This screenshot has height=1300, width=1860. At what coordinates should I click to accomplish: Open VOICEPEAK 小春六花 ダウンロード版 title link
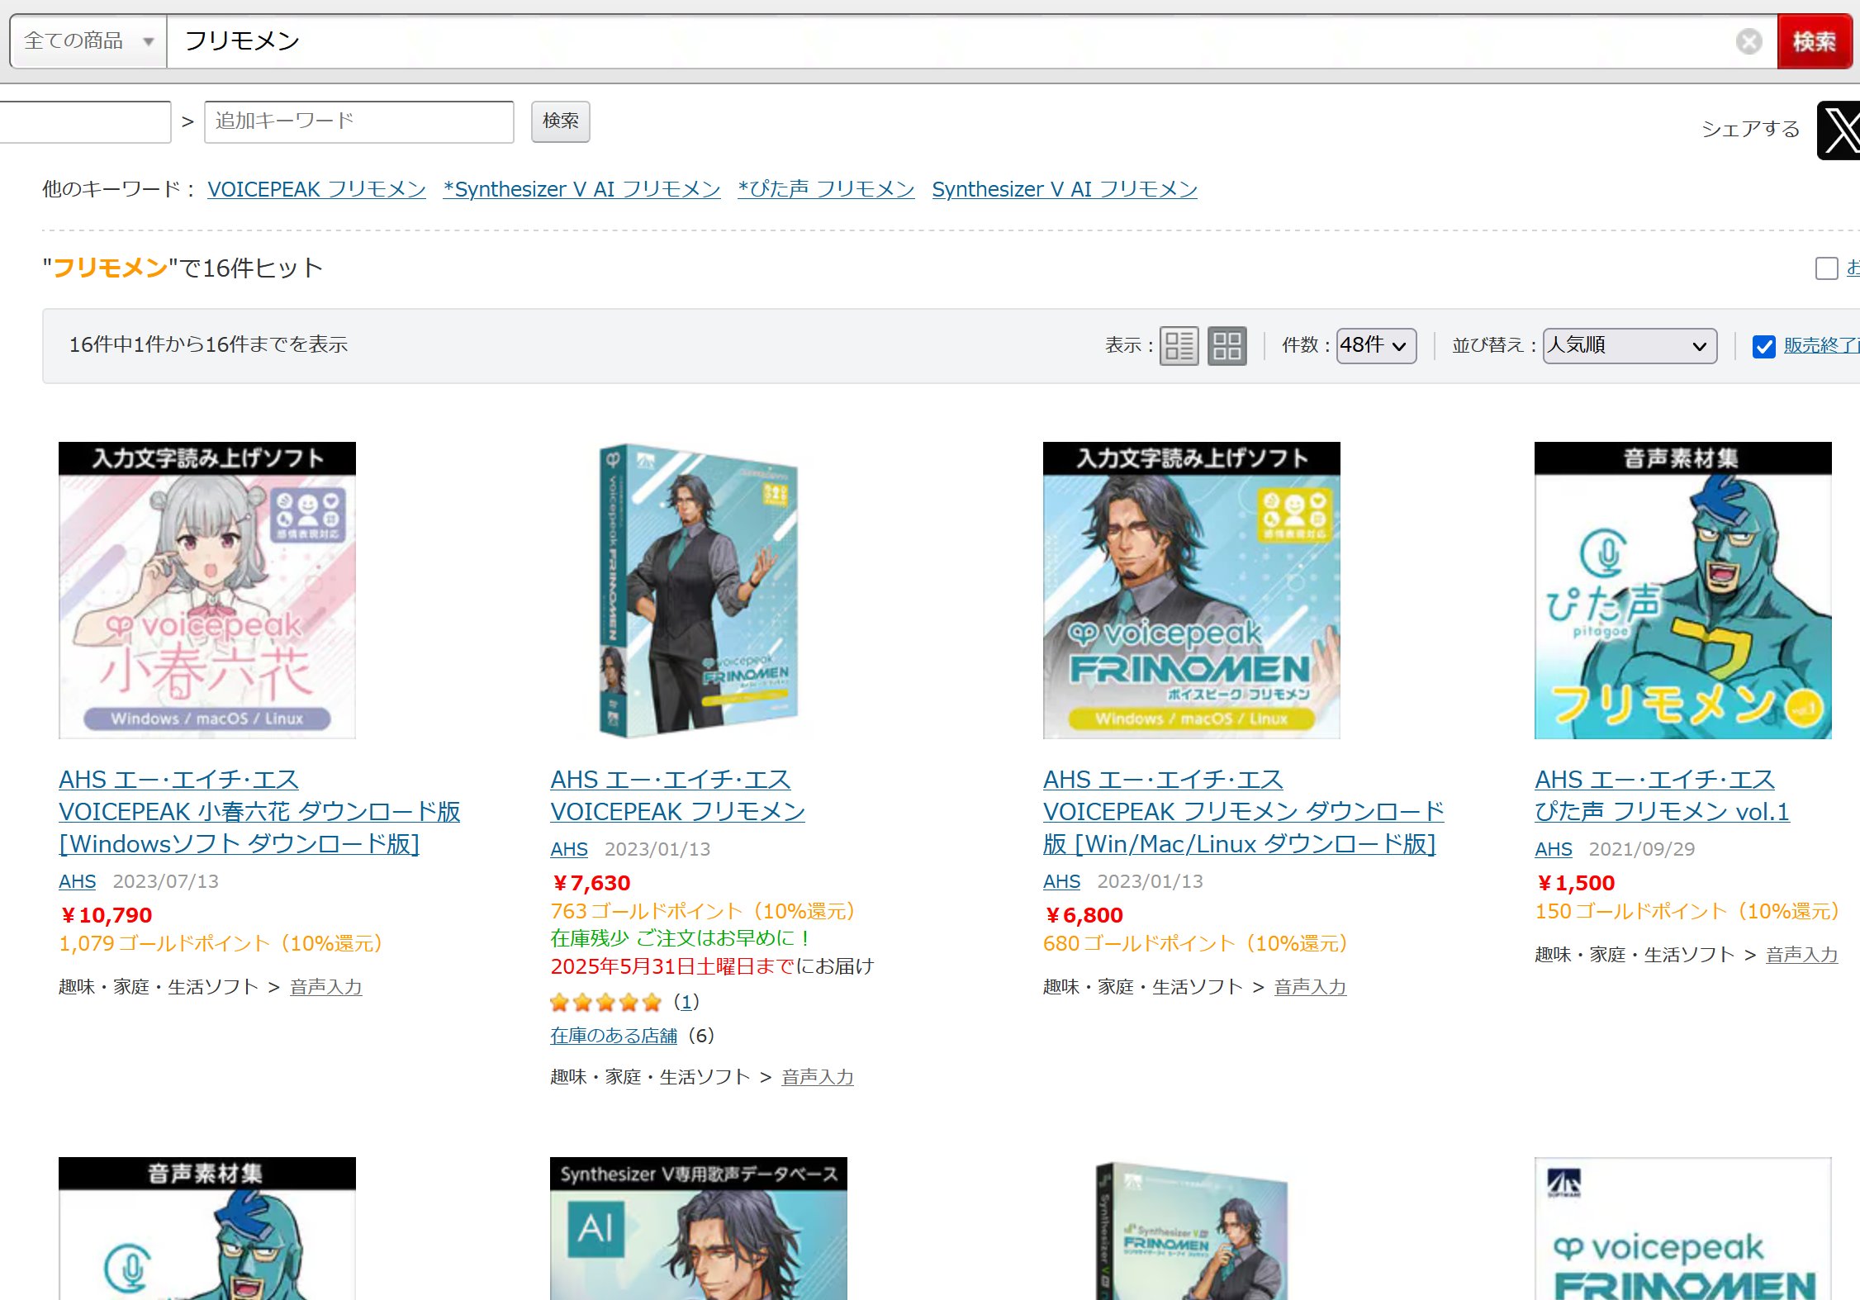tap(259, 812)
